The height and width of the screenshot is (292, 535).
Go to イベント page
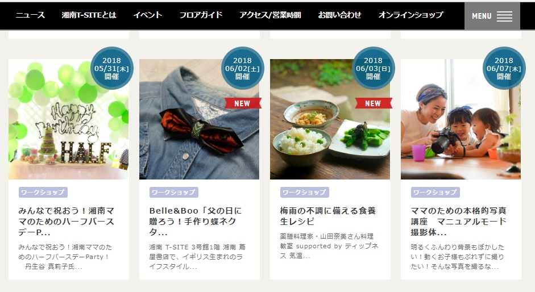(x=147, y=15)
